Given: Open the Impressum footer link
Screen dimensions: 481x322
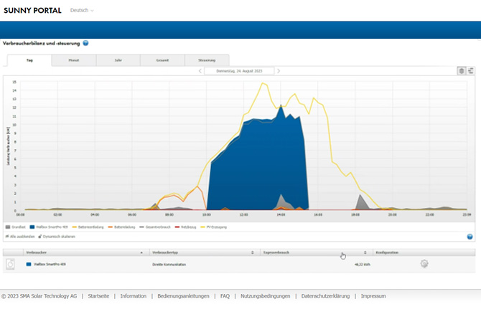Looking at the screenshot, I should pos(373,296).
